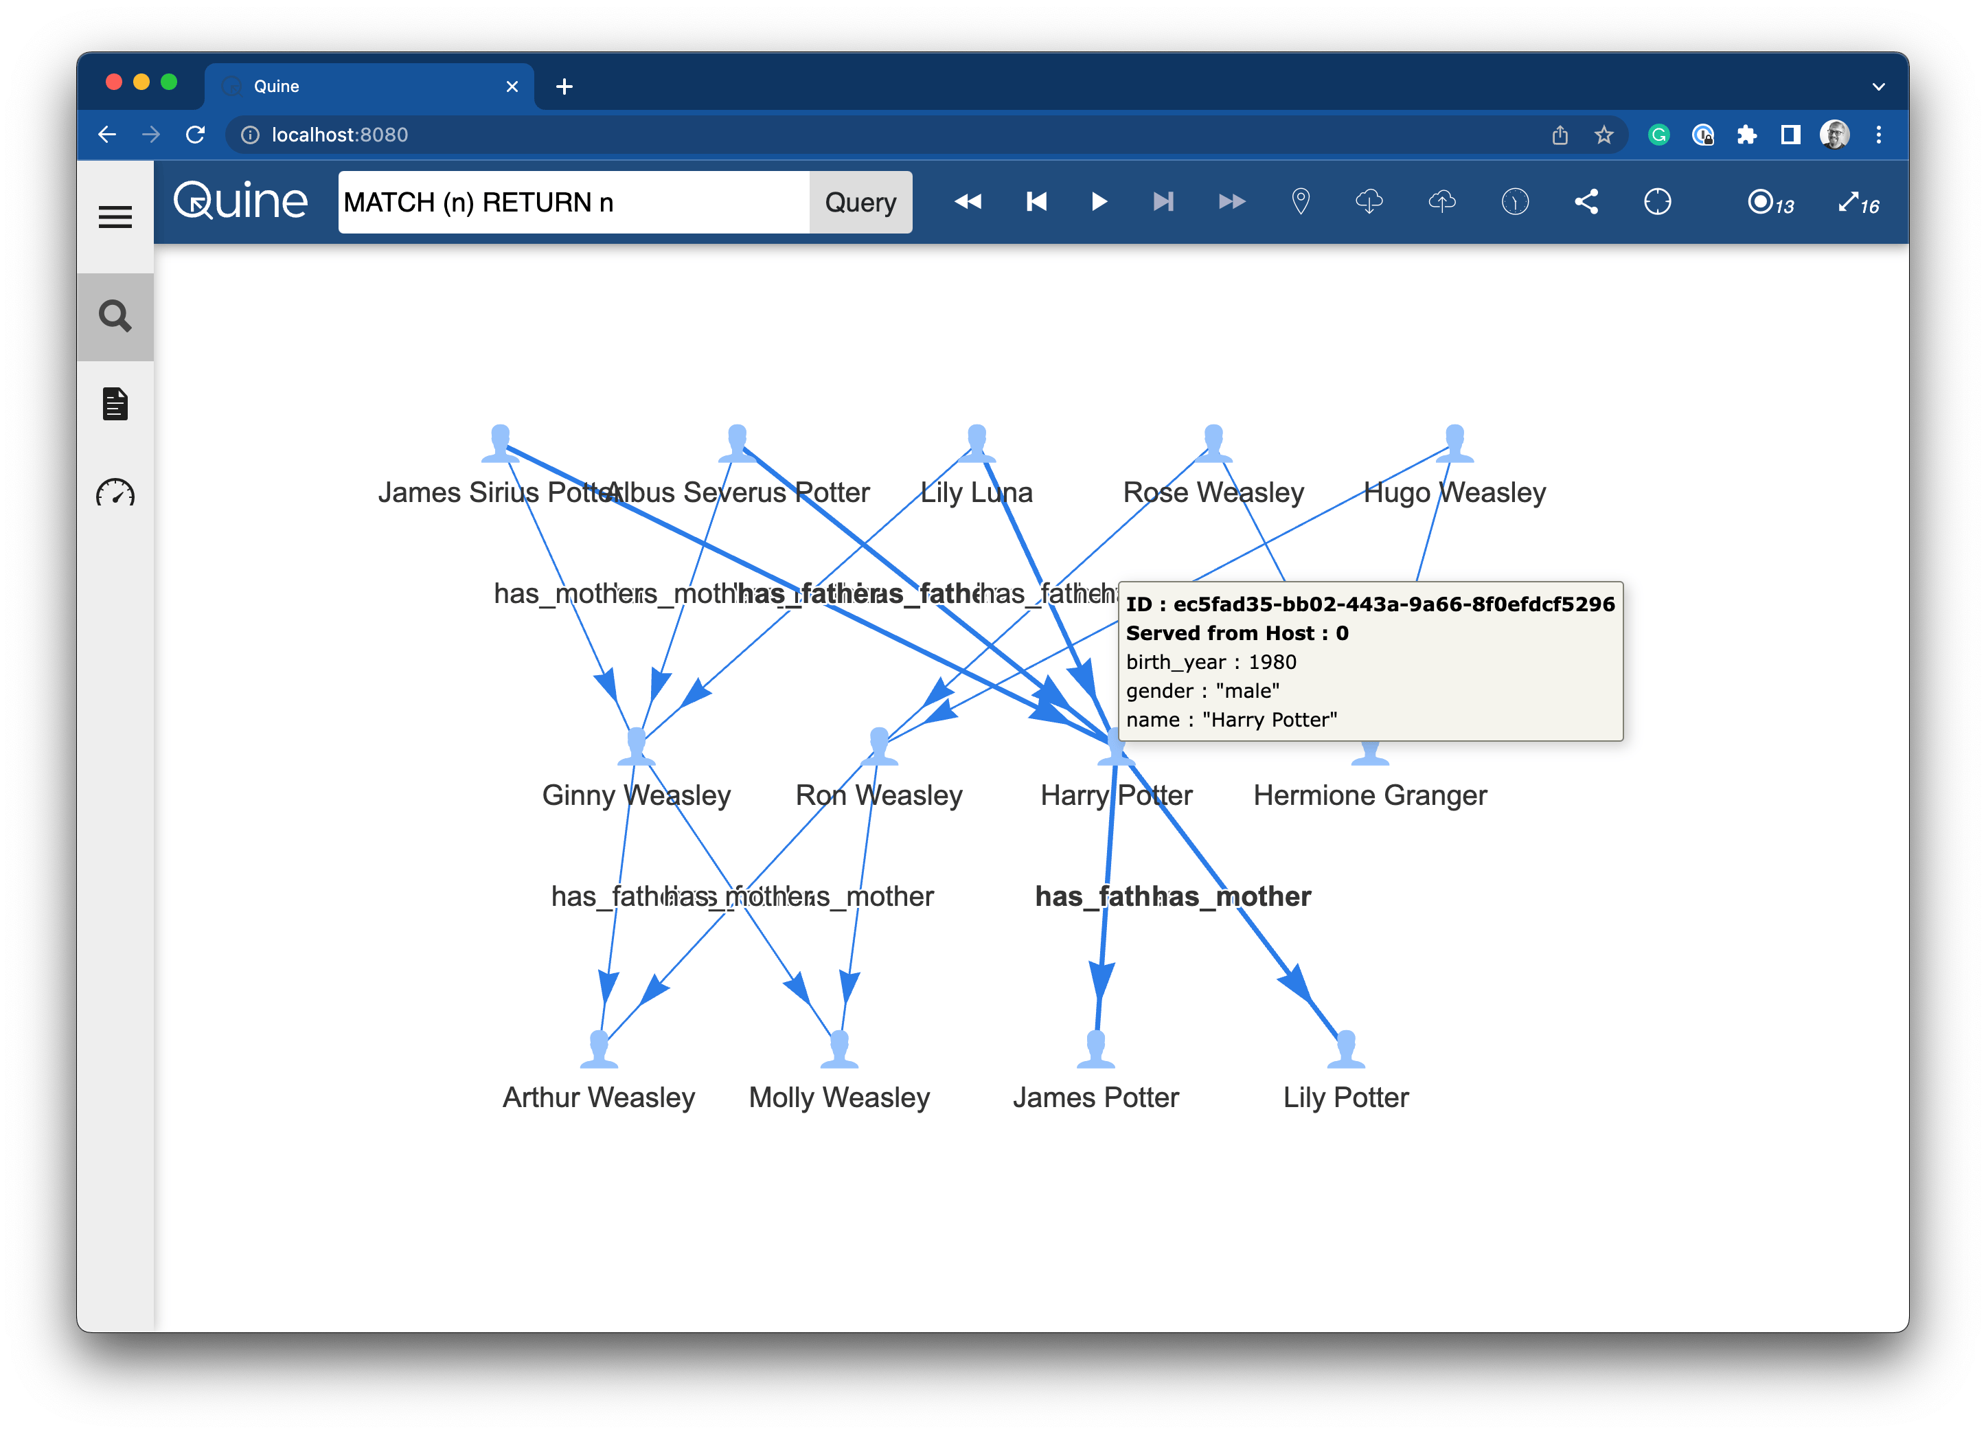Toggle the graph layout share icon

point(1586,201)
